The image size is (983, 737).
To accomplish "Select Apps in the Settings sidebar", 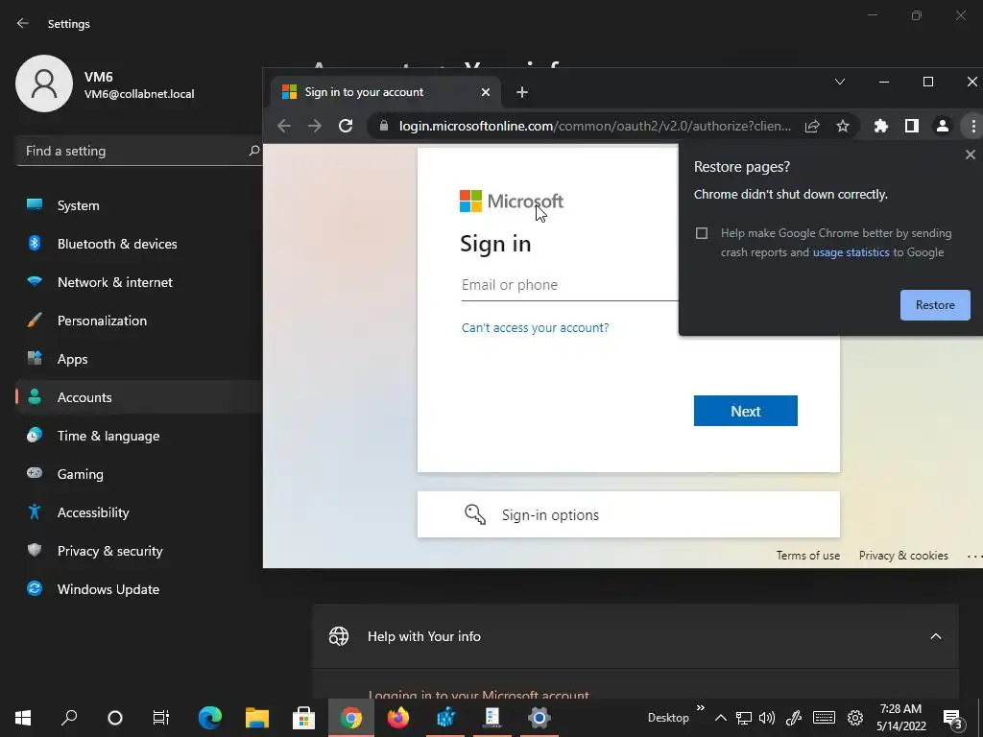I will tap(138, 359).
